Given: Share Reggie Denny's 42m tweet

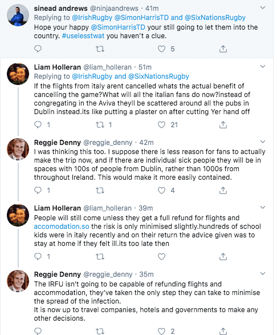Looking at the screenshot, I should 223,190.
